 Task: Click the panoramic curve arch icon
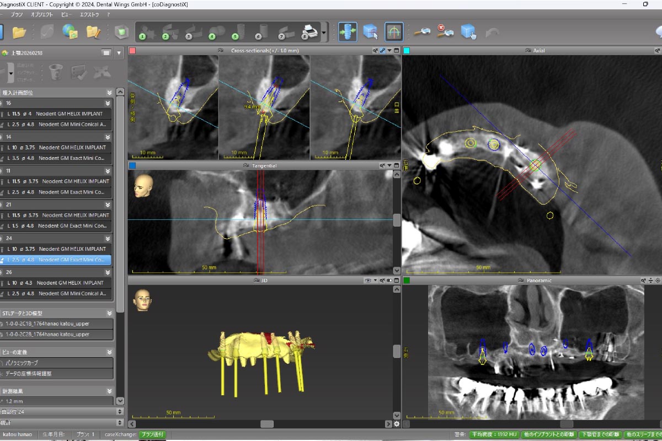pyautogui.click(x=394, y=33)
